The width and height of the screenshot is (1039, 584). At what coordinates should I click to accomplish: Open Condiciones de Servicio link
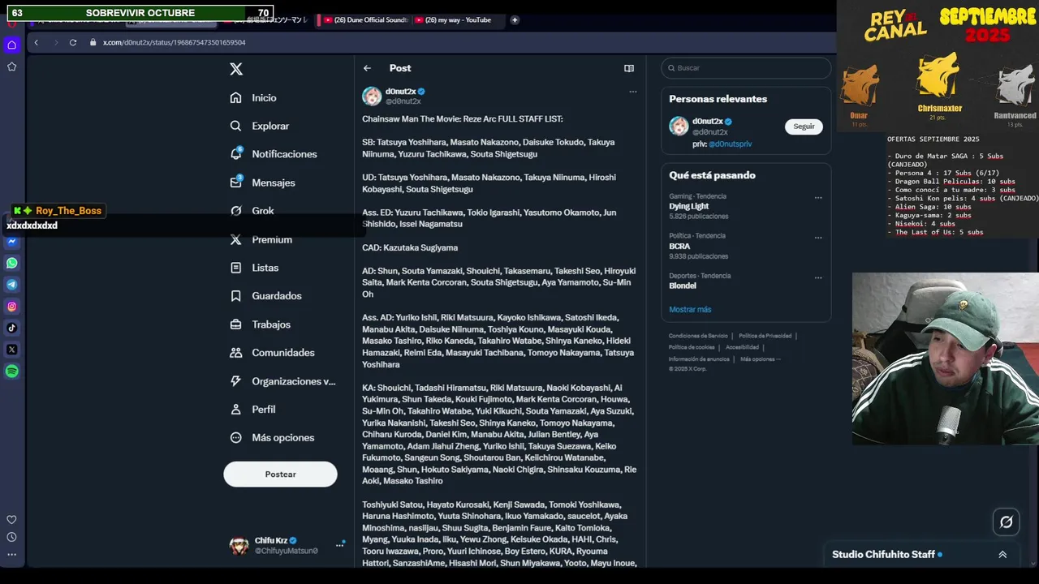coord(698,336)
